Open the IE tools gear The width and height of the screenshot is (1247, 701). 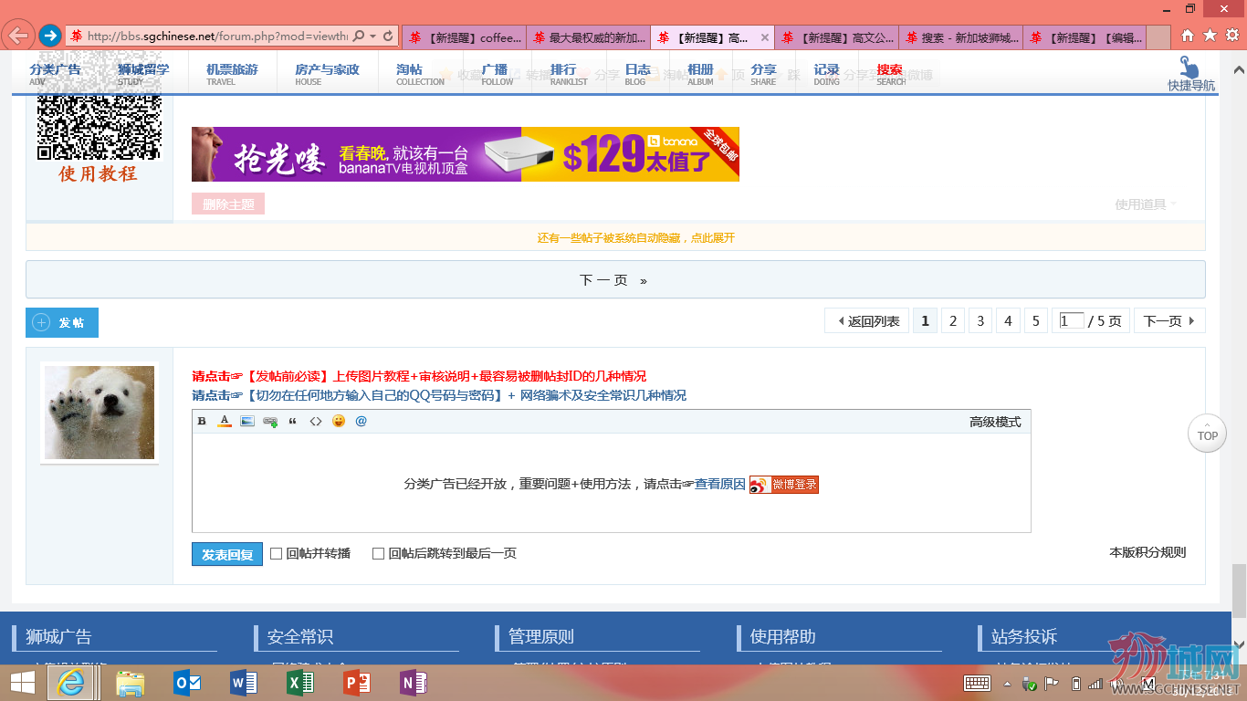pos(1232,36)
